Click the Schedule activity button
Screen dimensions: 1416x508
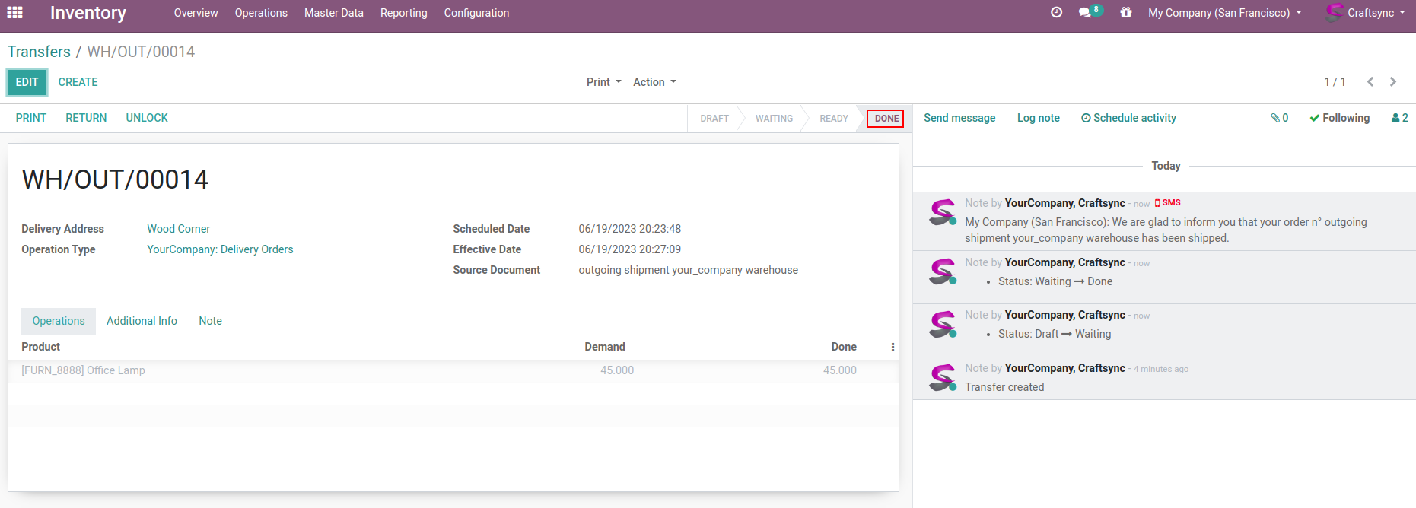pos(1128,118)
